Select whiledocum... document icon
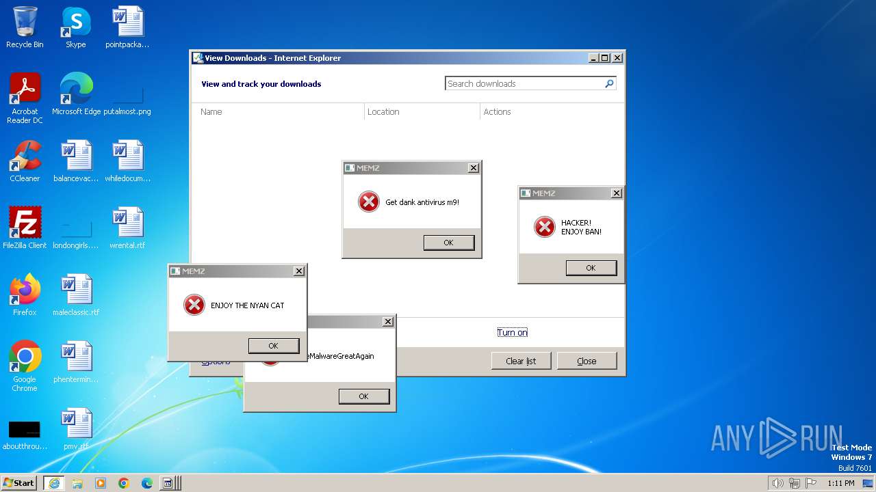Viewport: 876px width, 492px height. [127, 161]
